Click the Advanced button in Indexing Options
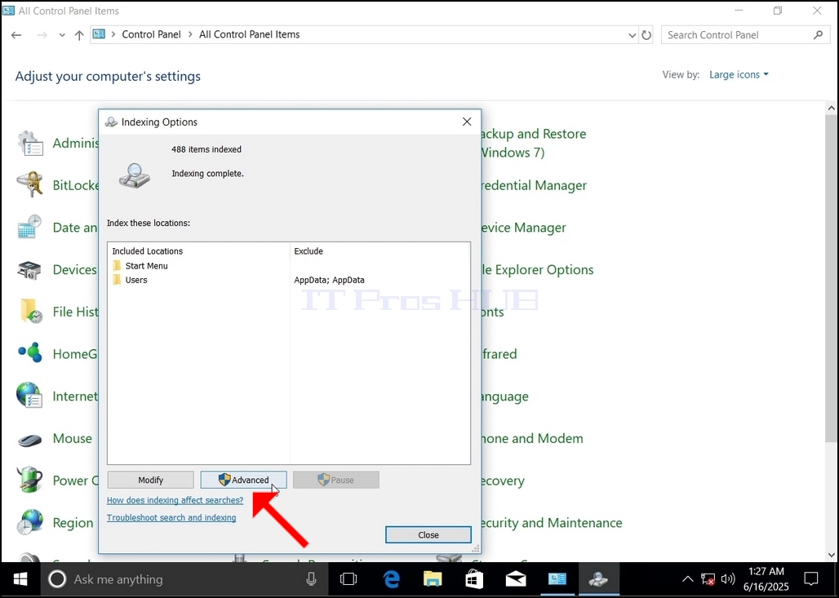 [243, 480]
